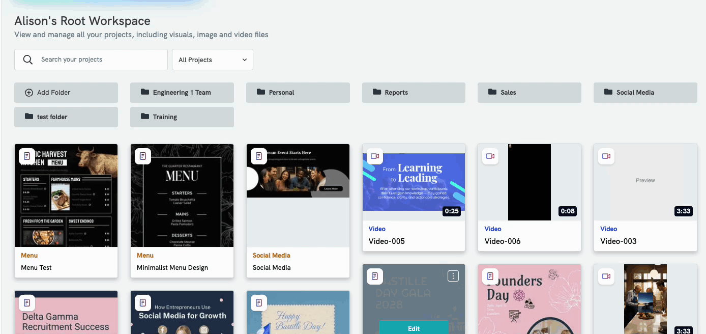Click the Video-005 title
706x334 pixels.
[x=387, y=241]
